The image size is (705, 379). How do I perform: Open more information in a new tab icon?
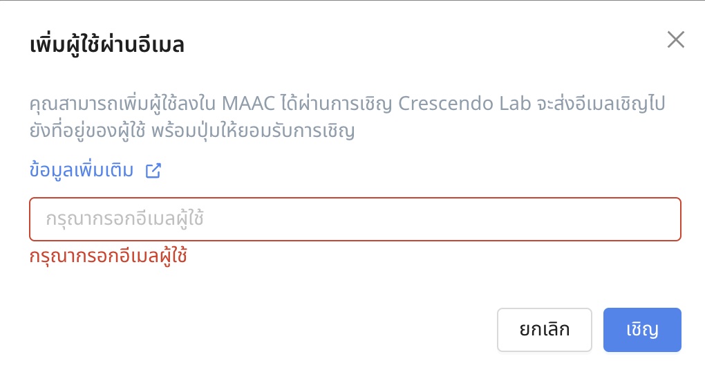coord(153,171)
